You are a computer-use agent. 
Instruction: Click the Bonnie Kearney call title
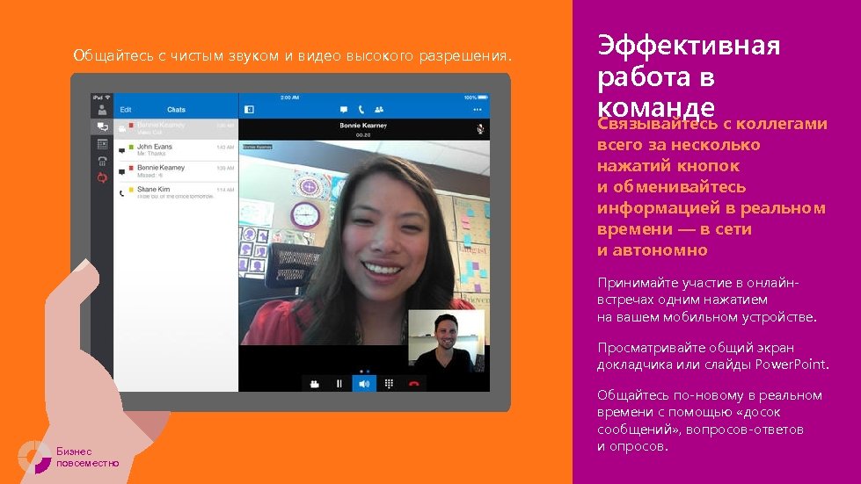click(x=363, y=126)
